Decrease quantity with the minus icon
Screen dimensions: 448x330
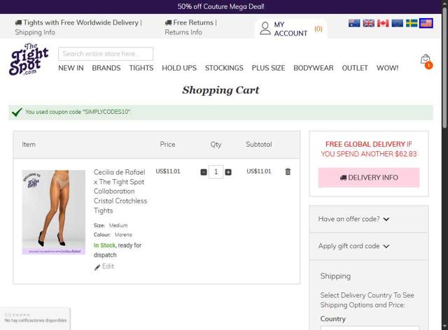pyautogui.click(x=204, y=172)
